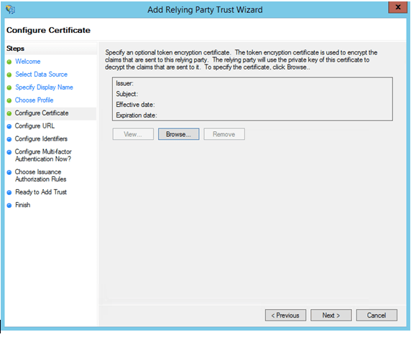Open the Select Data Source step
The image size is (411, 337).
pyautogui.click(x=42, y=75)
